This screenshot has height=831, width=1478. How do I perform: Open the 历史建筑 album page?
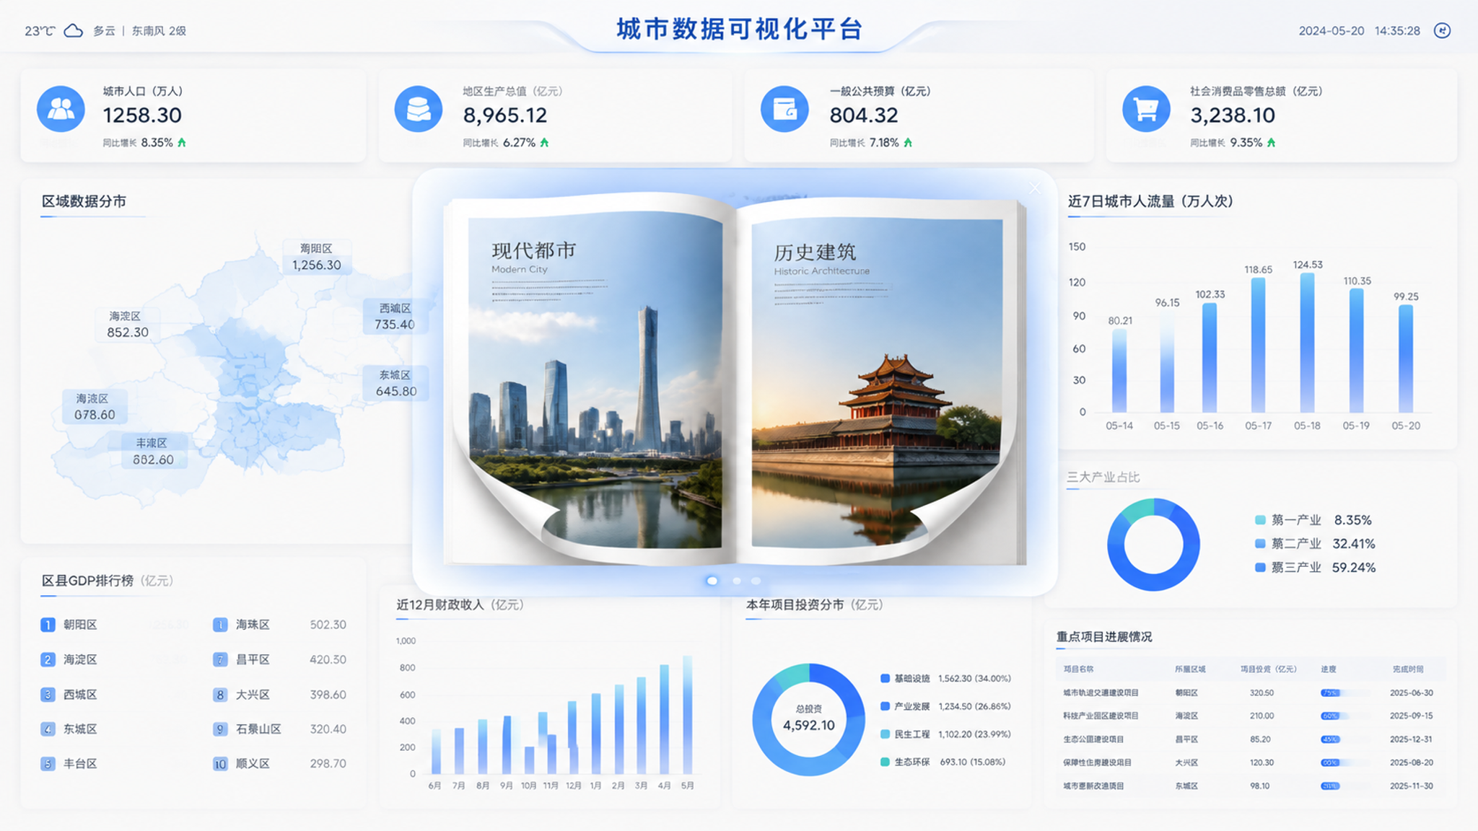(877, 382)
